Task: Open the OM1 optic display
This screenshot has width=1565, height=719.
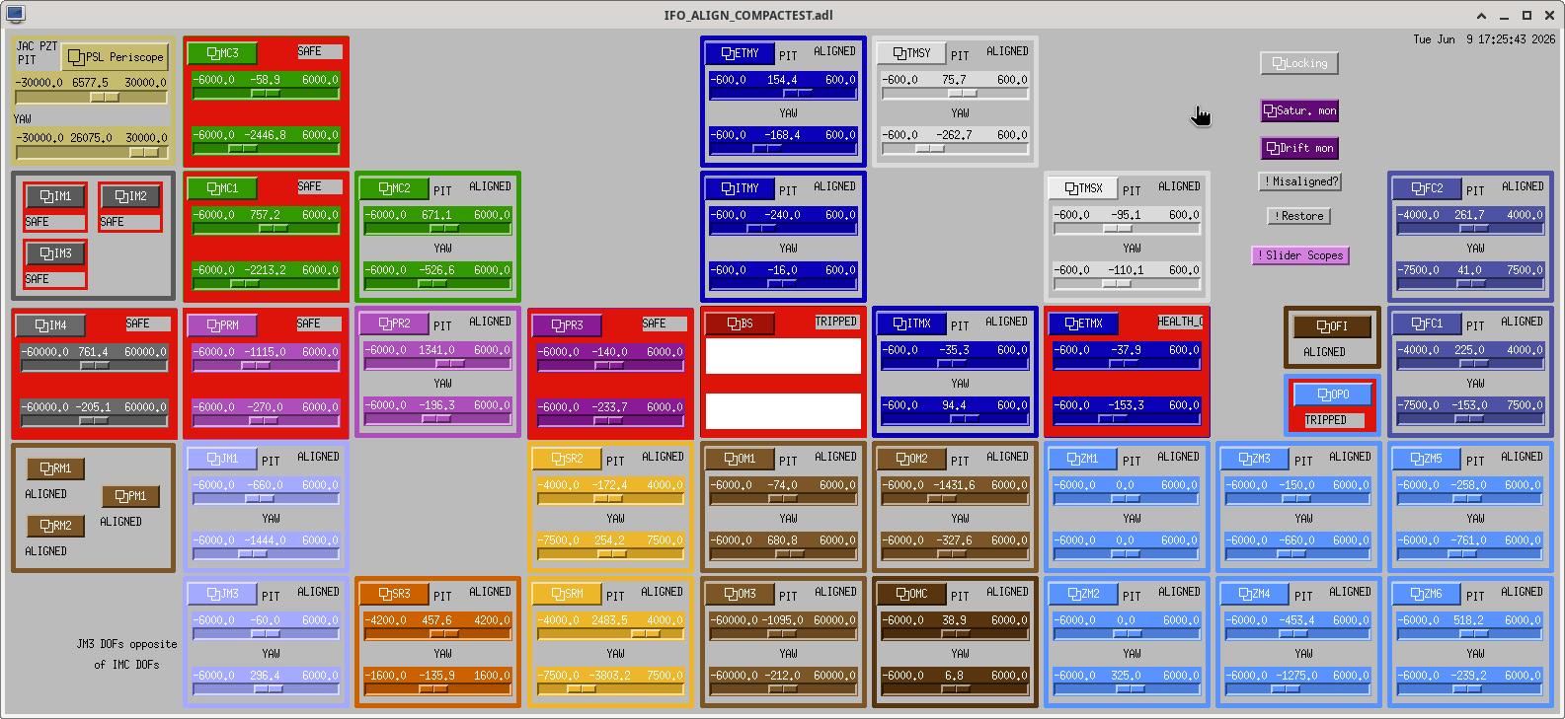Action: [740, 459]
